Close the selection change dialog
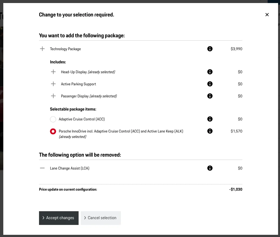 pyautogui.click(x=267, y=15)
